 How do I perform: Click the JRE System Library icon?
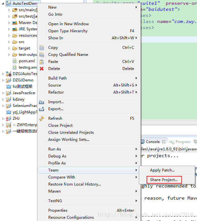click(x=15, y=29)
